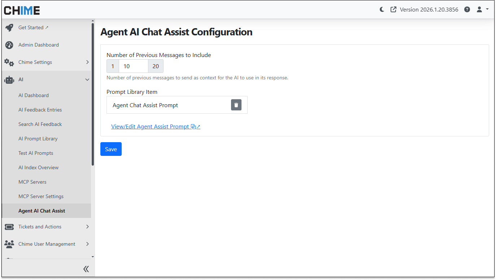This screenshot has height=280, width=496.
Task: Open the user account dropdown
Action: point(482,10)
